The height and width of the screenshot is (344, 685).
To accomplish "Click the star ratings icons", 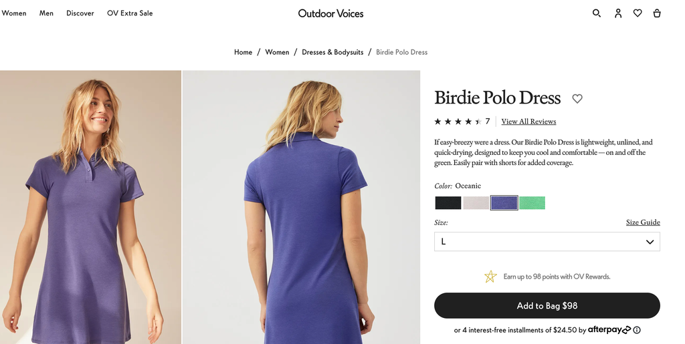I will (458, 122).
